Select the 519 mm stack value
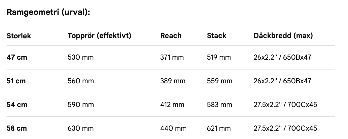The image size is (348, 139). click(219, 57)
